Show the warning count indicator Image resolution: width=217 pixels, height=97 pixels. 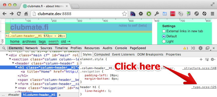tap(186, 48)
